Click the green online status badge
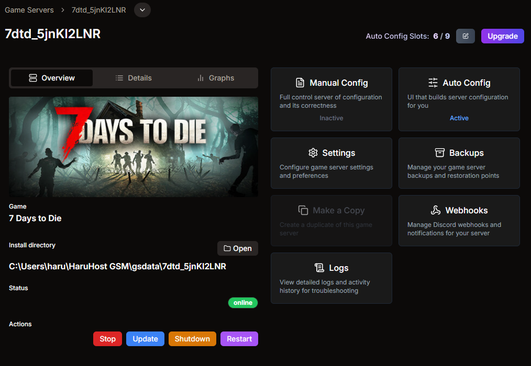 tap(243, 303)
